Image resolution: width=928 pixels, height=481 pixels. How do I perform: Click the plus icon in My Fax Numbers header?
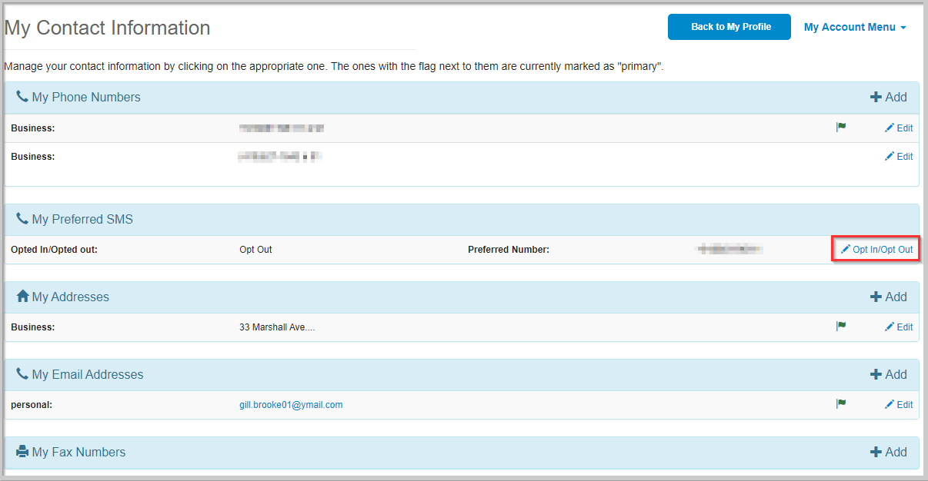coord(876,452)
